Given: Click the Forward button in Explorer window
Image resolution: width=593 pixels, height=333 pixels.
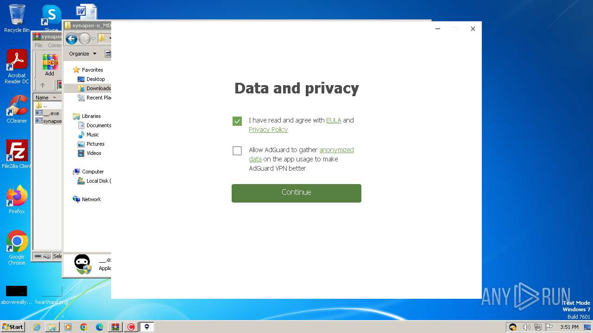Looking at the screenshot, I should [84, 39].
